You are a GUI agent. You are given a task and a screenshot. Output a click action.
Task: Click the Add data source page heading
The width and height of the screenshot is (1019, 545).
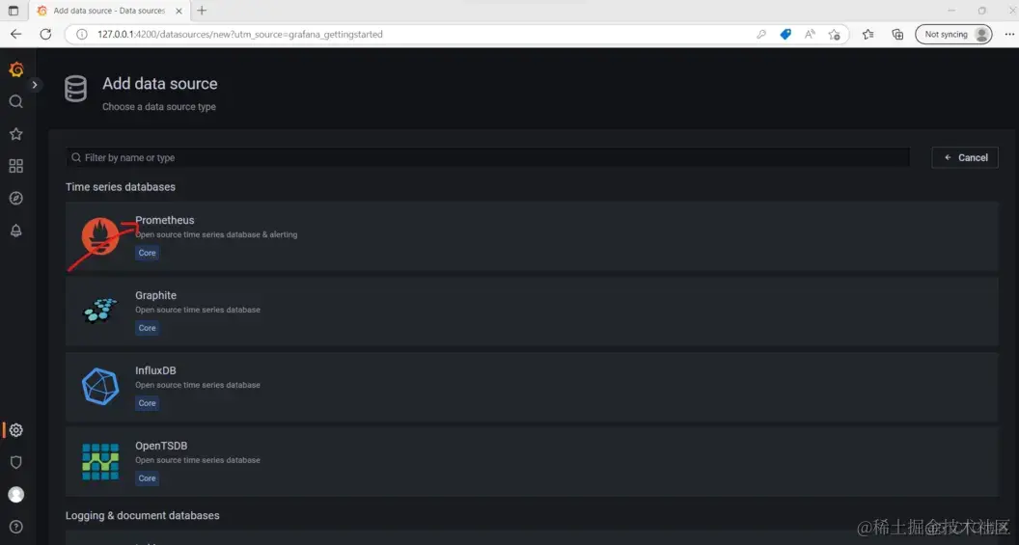point(160,84)
